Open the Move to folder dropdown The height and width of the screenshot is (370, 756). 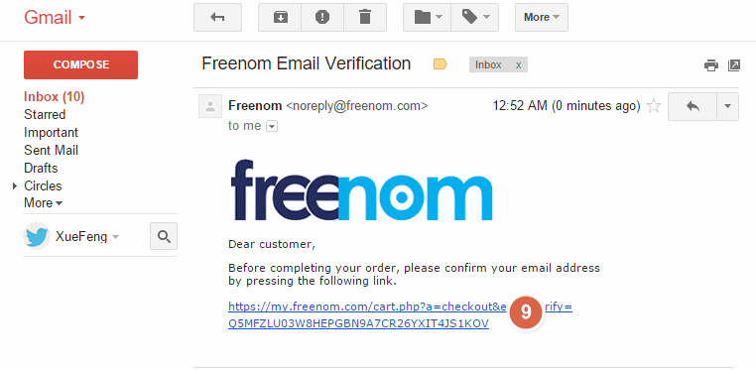pyautogui.click(x=428, y=17)
